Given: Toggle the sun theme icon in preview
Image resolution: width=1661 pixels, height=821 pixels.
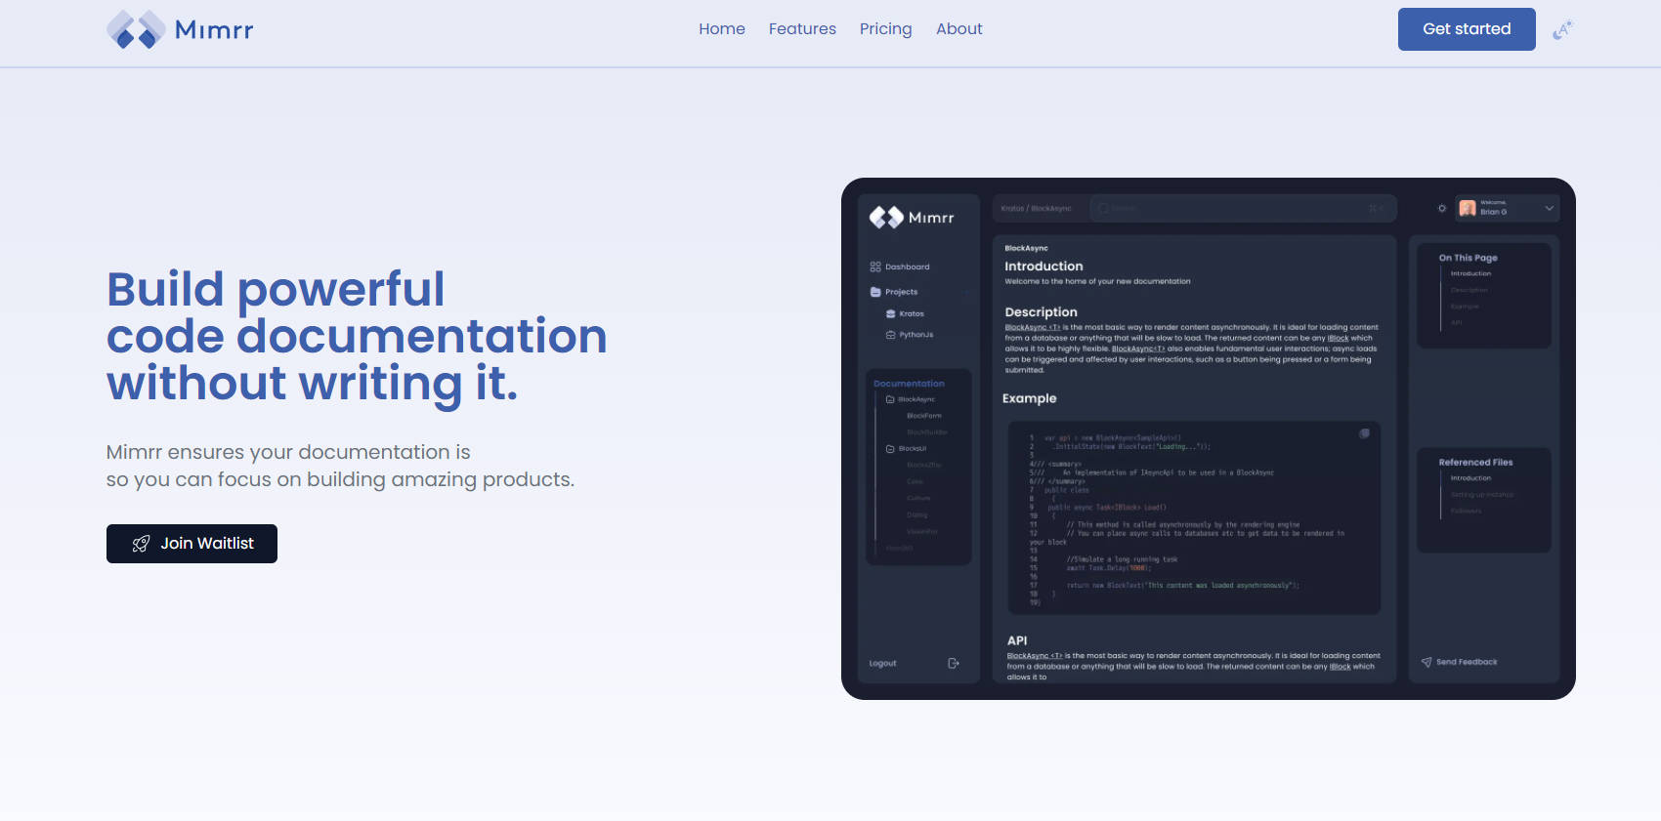Looking at the screenshot, I should point(1441,208).
